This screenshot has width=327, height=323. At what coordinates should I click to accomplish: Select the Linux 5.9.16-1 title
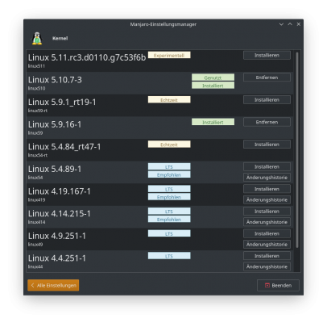pyautogui.click(x=55, y=124)
